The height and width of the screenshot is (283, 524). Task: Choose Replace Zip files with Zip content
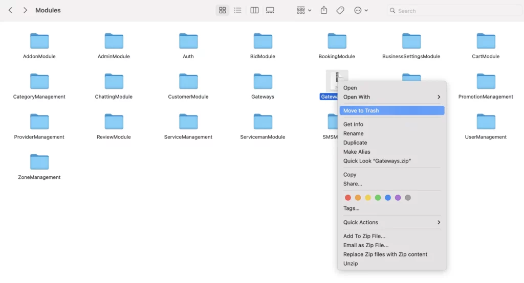(392, 254)
